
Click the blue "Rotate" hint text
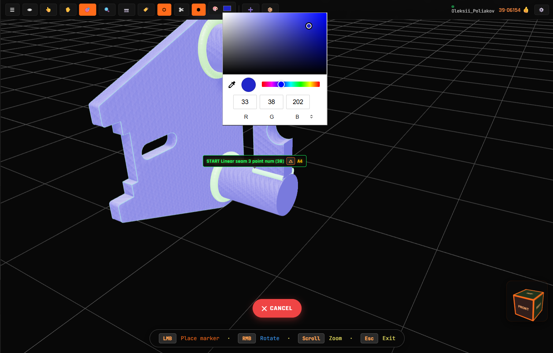coord(270,338)
